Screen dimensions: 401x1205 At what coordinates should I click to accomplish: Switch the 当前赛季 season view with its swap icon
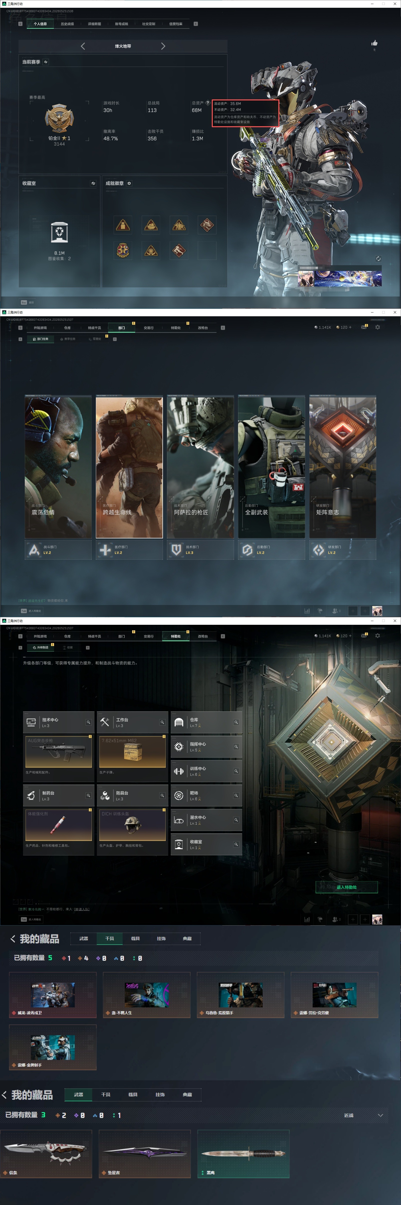click(x=46, y=62)
